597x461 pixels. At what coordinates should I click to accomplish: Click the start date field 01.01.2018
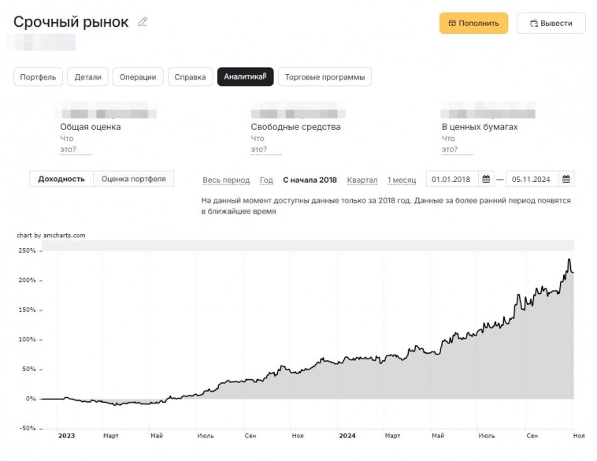coord(451,179)
